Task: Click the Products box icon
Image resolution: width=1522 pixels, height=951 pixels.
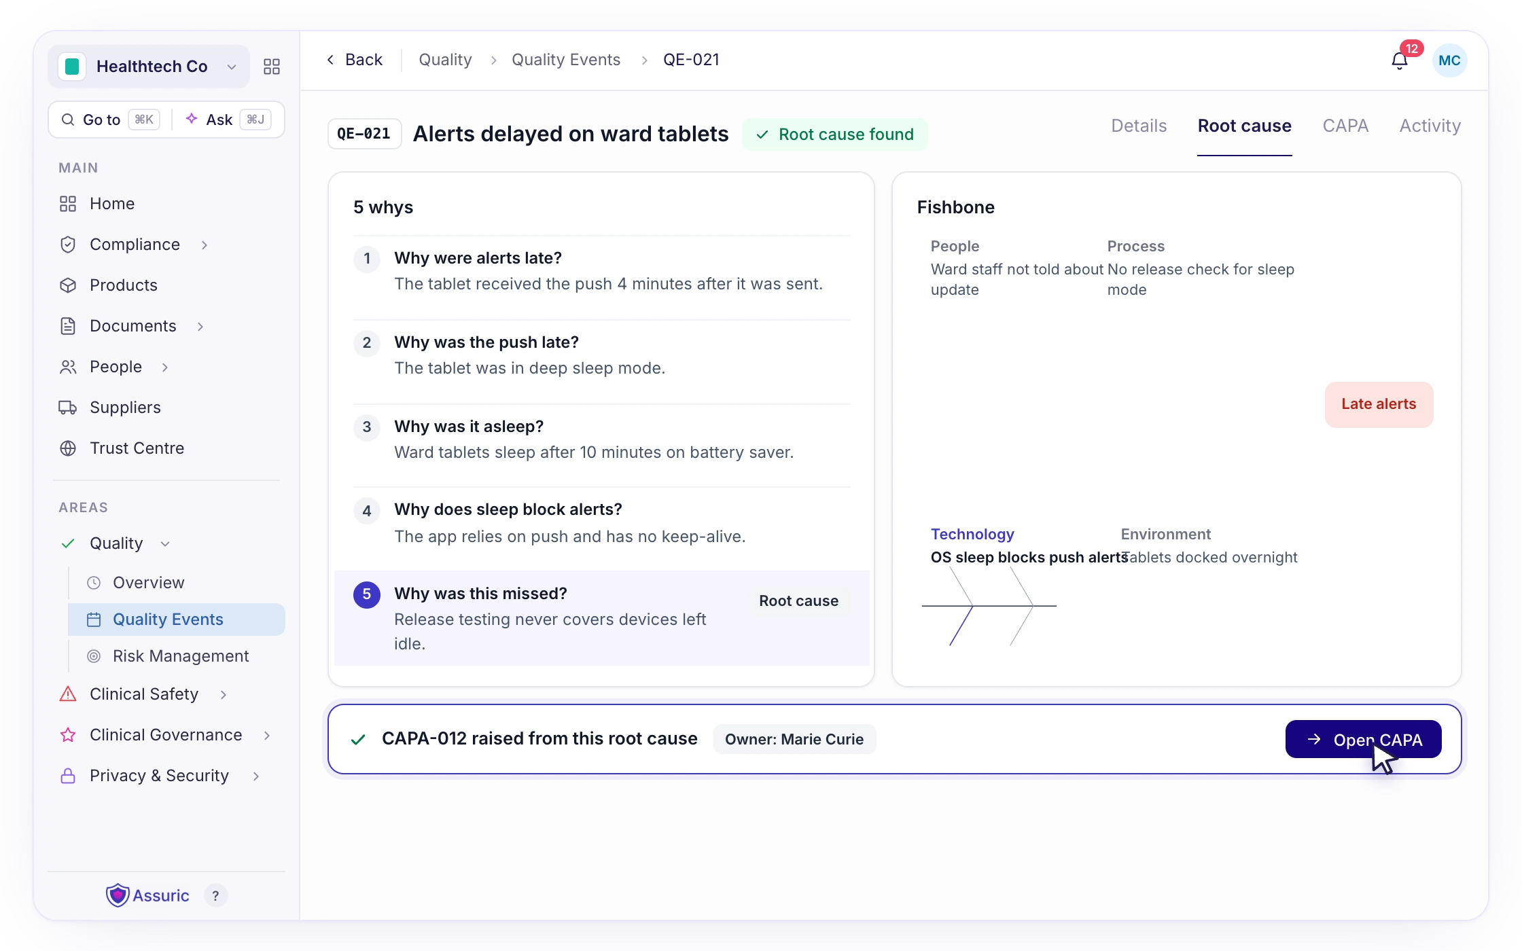Action: 68,285
